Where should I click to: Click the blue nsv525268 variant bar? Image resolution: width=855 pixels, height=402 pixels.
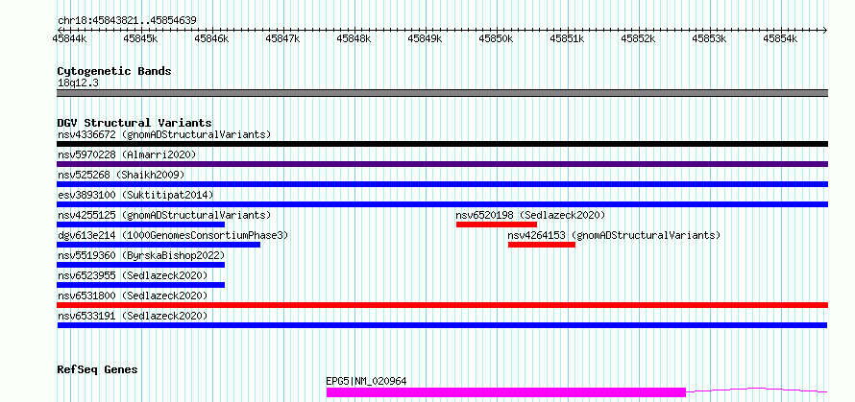point(442,184)
